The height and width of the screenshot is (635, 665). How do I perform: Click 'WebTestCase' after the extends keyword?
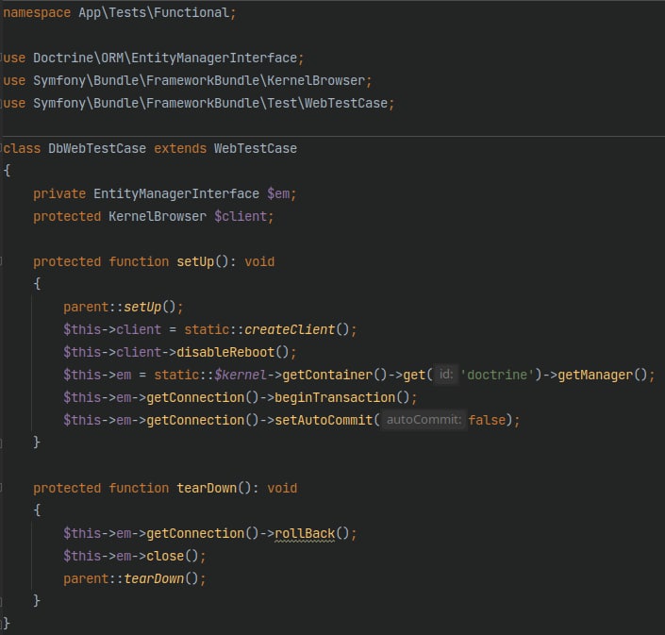pos(256,148)
